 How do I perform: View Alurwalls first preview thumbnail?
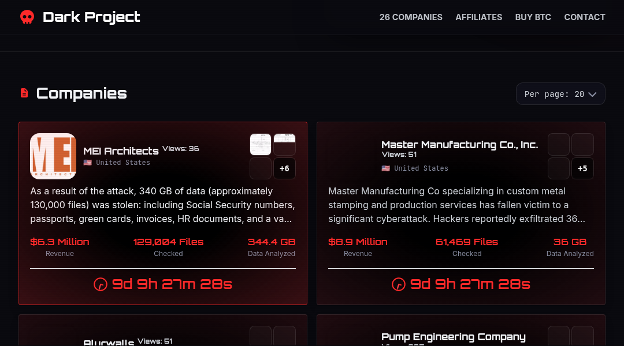261,336
